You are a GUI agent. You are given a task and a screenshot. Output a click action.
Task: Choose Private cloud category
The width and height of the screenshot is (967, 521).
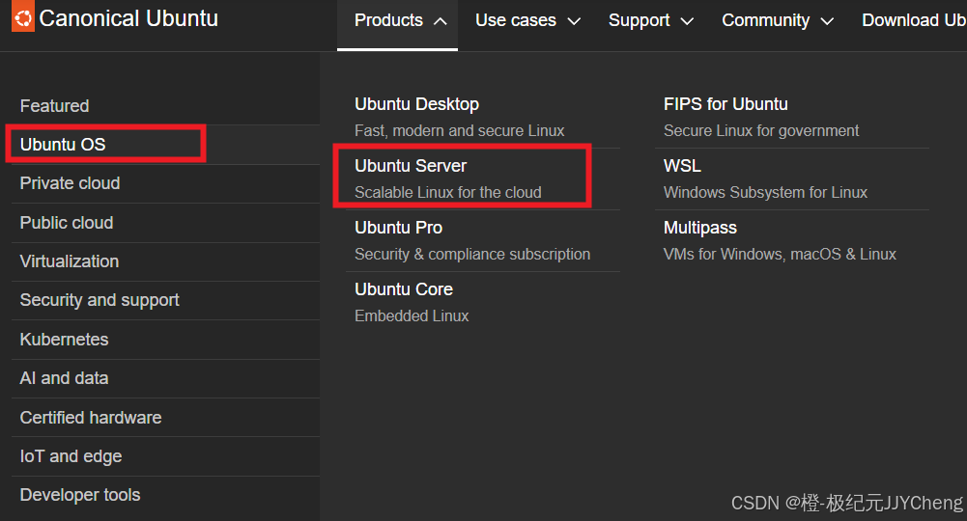165,183
